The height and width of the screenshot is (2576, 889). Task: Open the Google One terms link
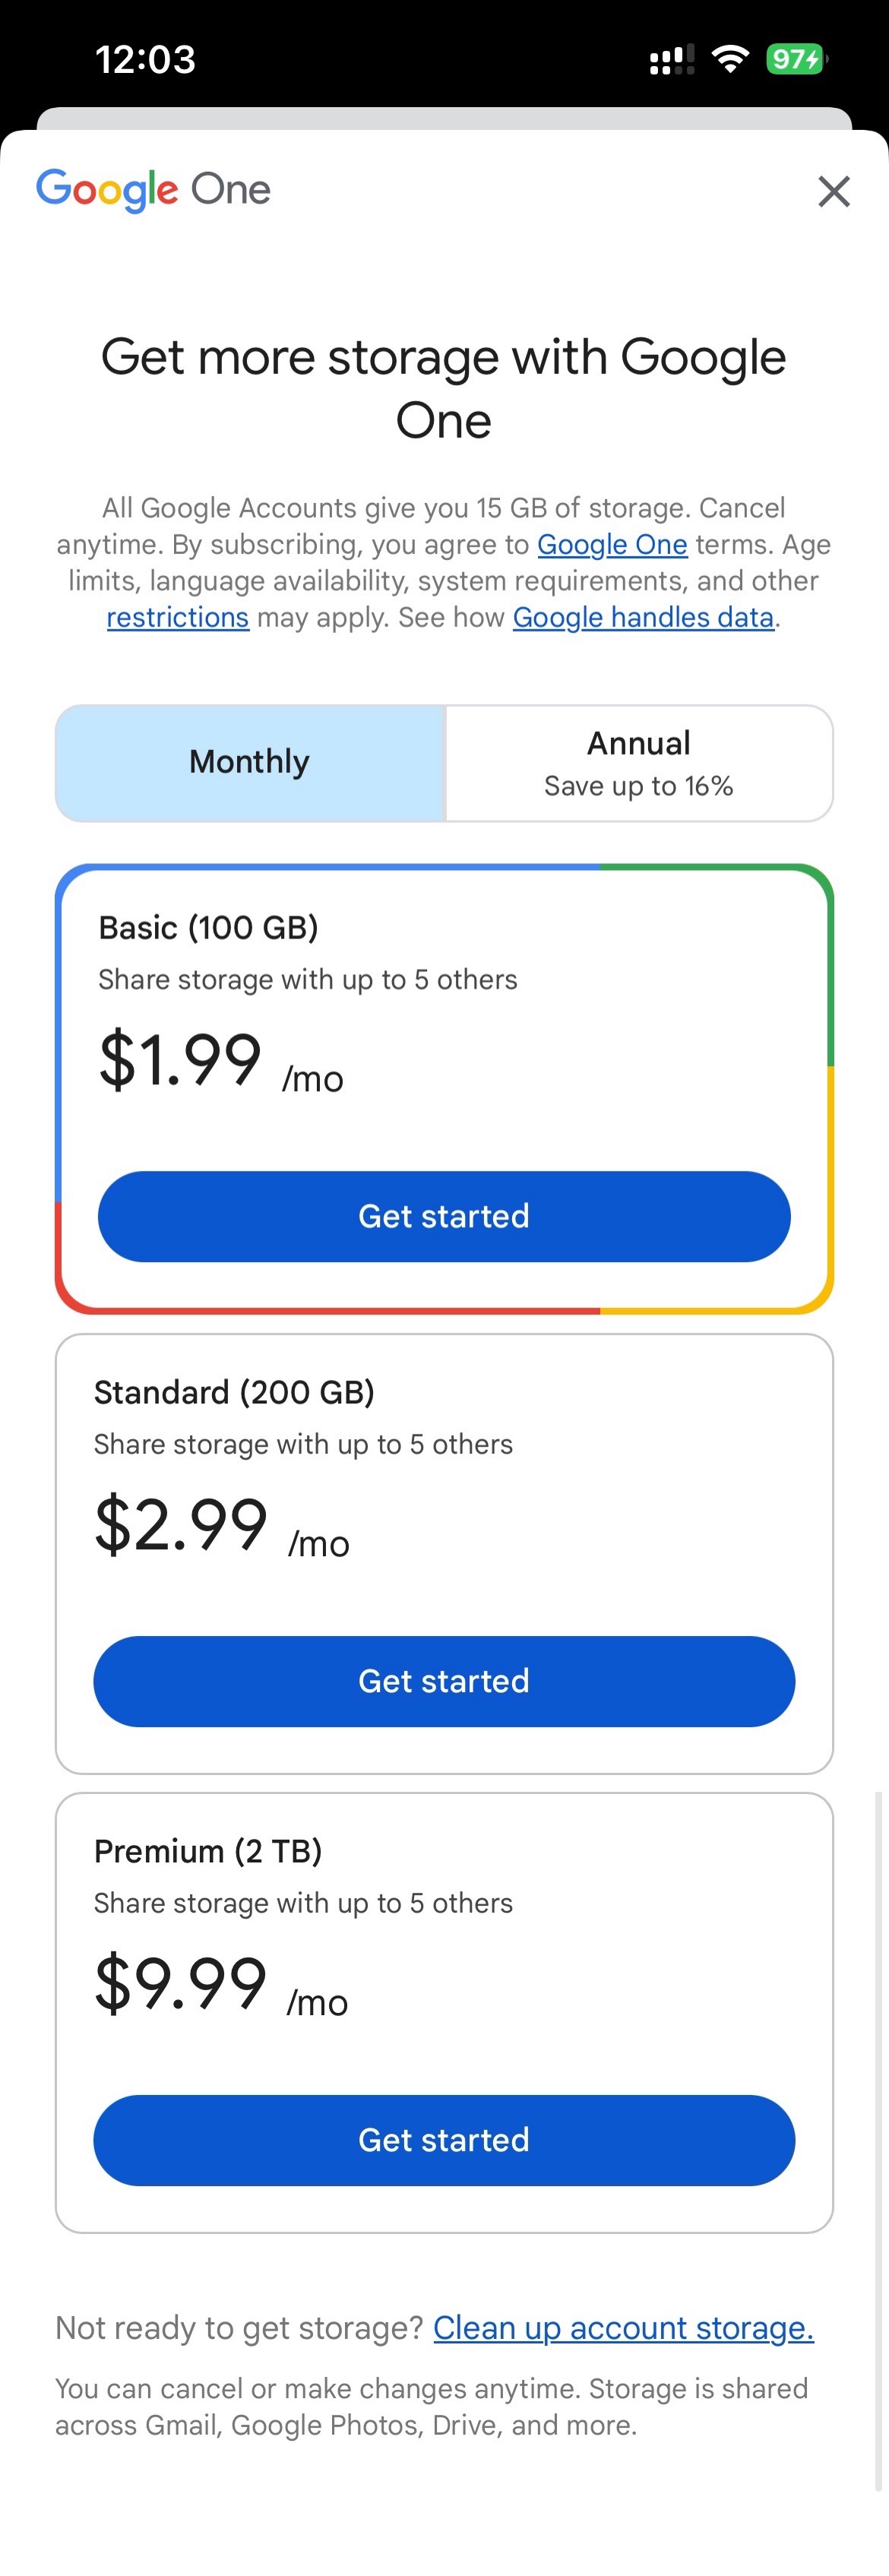point(612,544)
